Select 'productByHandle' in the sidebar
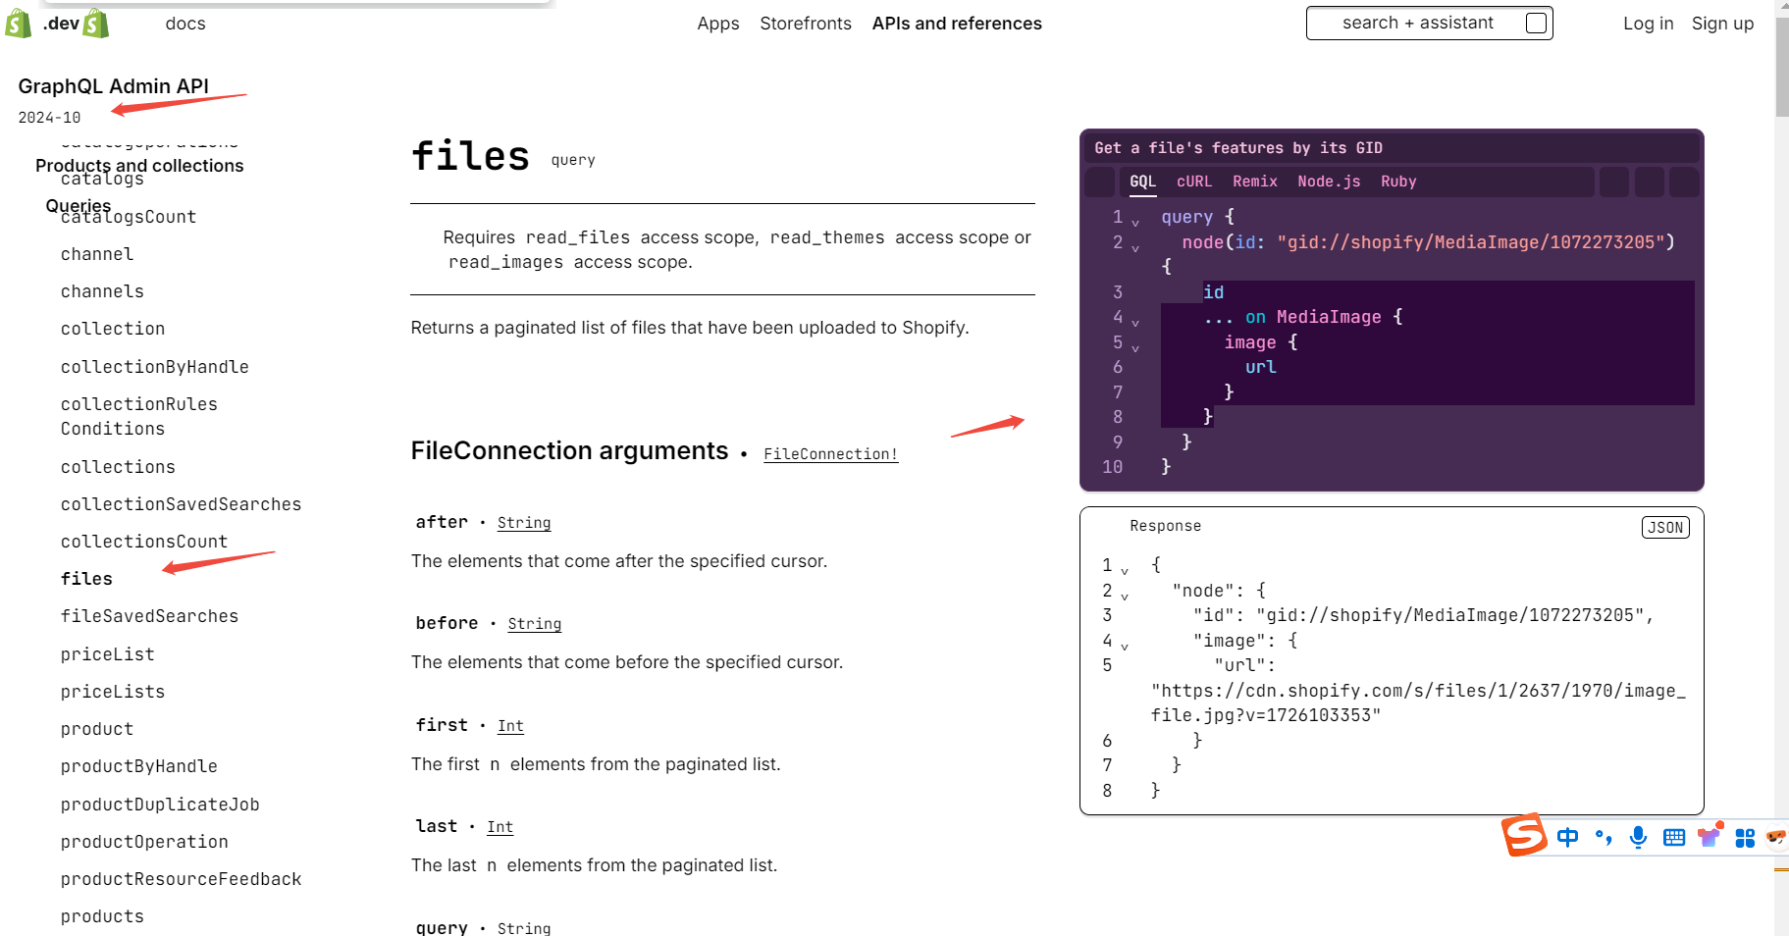This screenshot has width=1789, height=936. [x=139, y=766]
